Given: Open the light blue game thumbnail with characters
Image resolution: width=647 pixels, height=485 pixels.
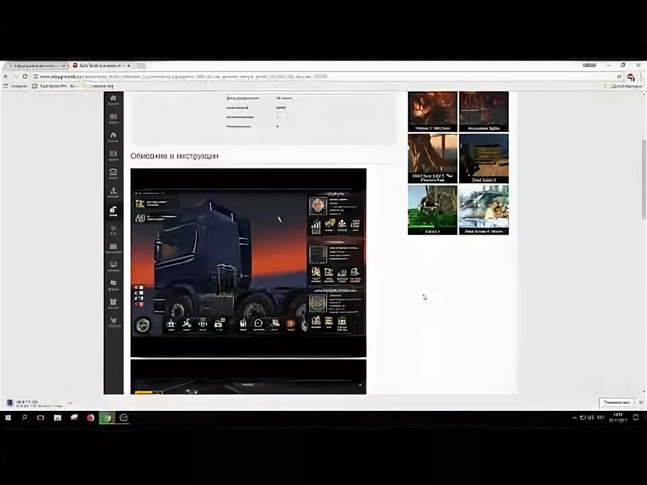Looking at the screenshot, I should [x=484, y=210].
